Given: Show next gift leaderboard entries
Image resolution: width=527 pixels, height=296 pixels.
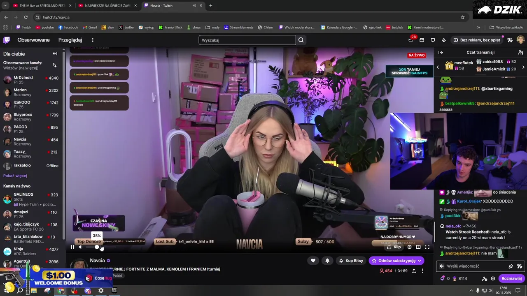Looking at the screenshot, I should point(523,67).
